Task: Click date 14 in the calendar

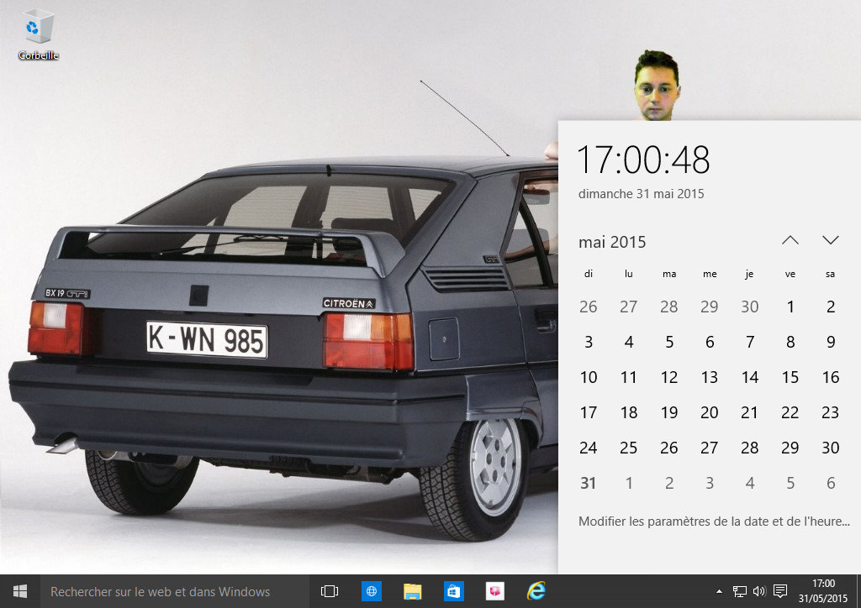Action: click(750, 377)
